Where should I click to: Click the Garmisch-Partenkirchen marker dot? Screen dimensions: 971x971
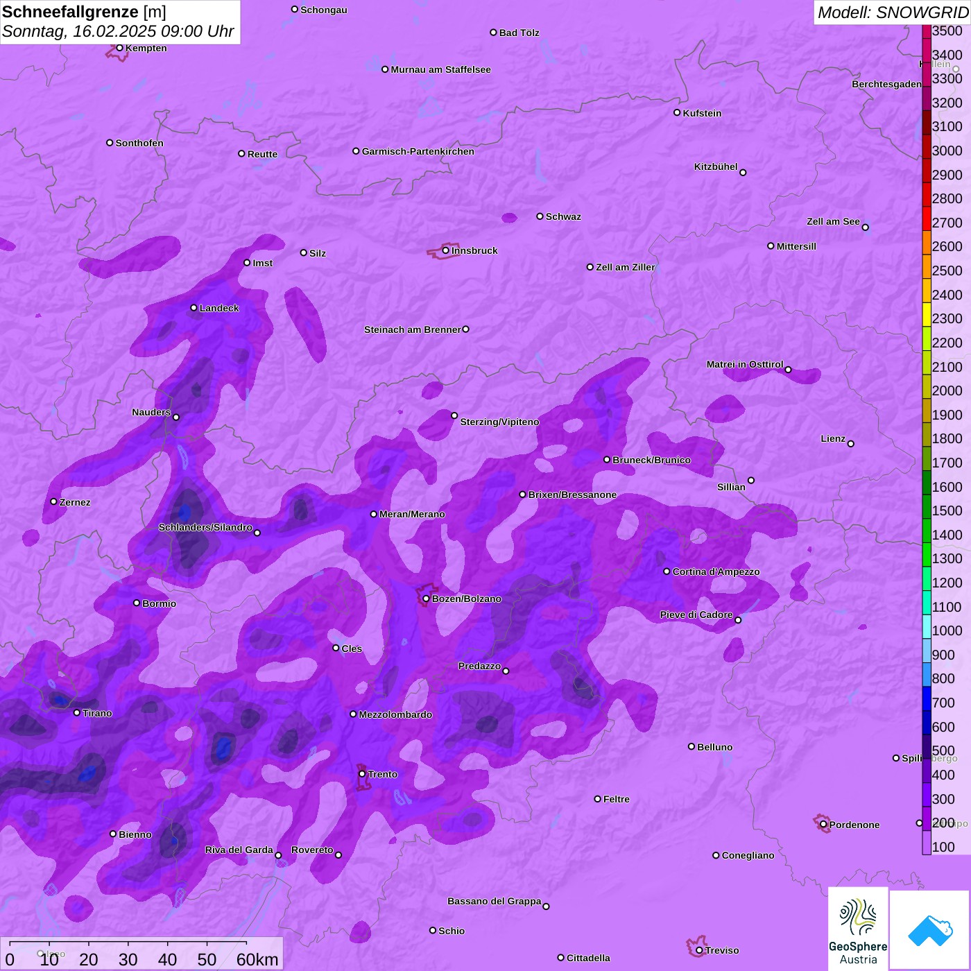click(x=356, y=151)
